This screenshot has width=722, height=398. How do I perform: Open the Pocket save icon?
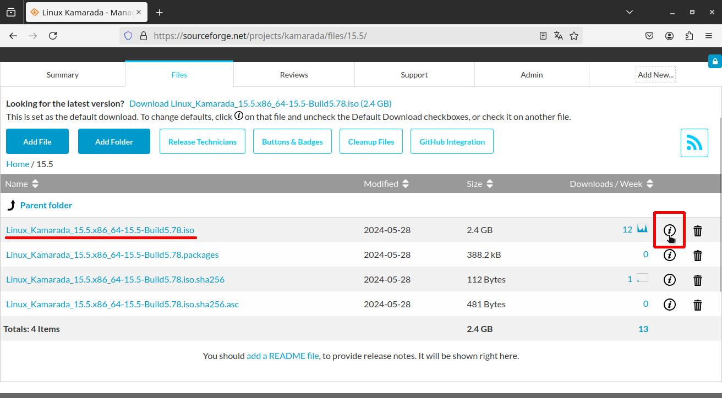(649, 36)
